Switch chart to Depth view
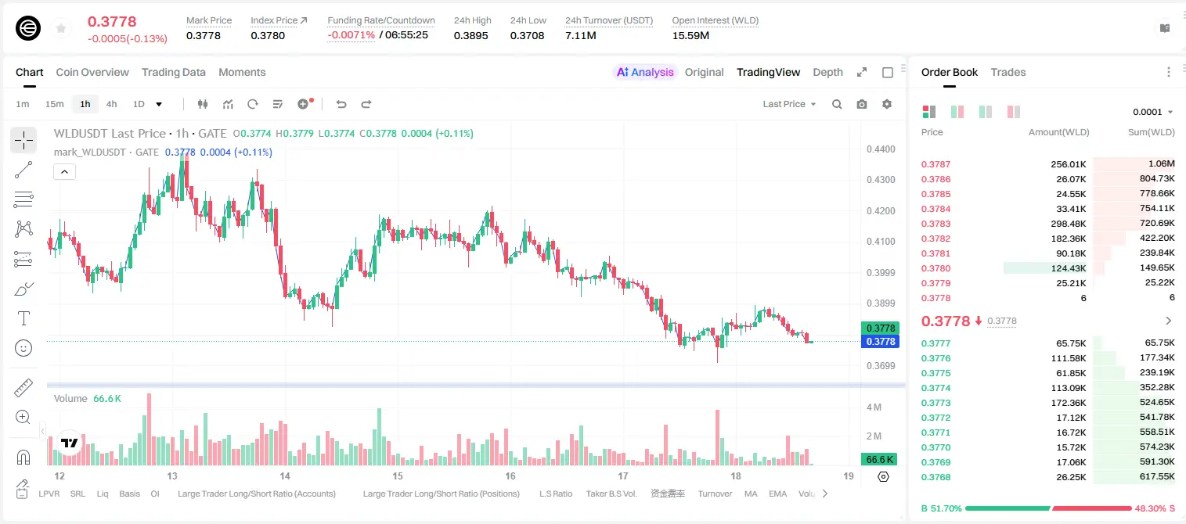 [827, 72]
